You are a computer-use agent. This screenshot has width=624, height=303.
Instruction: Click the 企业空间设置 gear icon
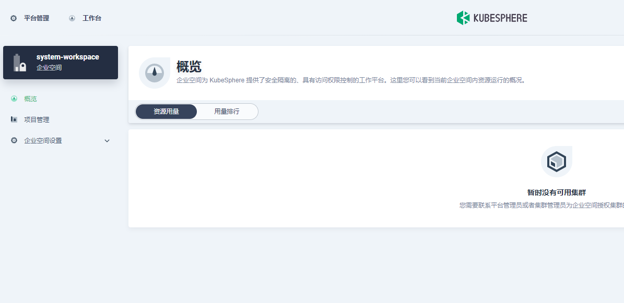[14, 140]
